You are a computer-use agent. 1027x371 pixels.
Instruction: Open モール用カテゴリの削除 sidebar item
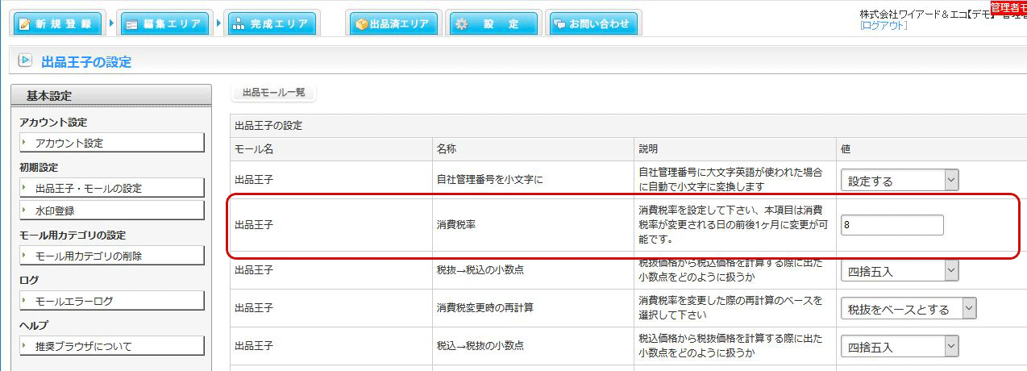coord(111,256)
